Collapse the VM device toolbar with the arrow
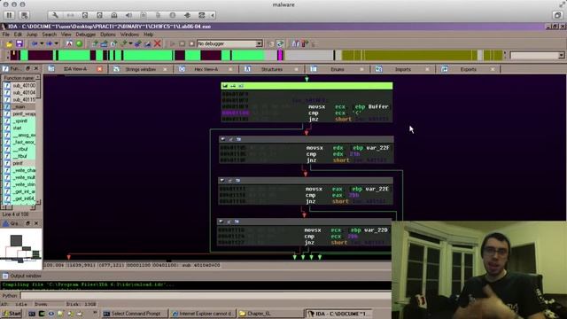The height and width of the screenshot is (319, 567). tap(213, 15)
